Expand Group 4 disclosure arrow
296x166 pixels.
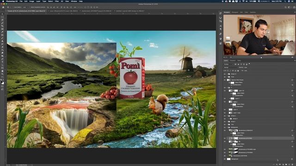click(227, 116)
